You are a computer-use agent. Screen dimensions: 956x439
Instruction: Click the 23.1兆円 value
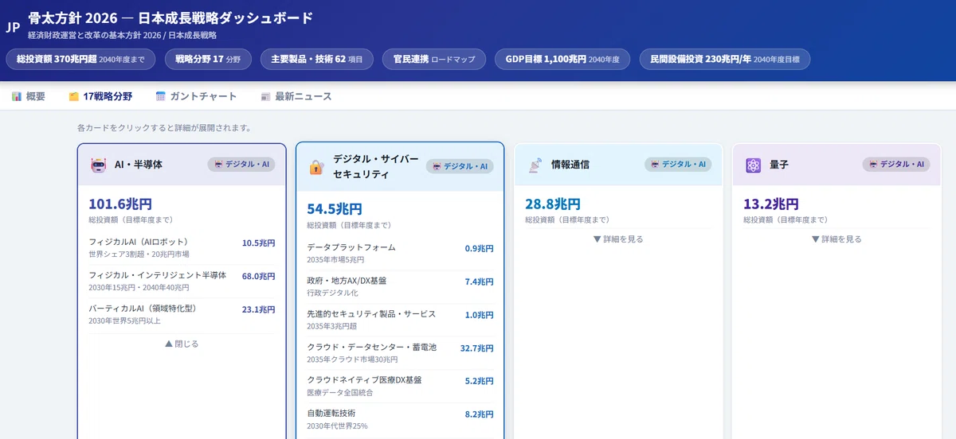point(259,309)
